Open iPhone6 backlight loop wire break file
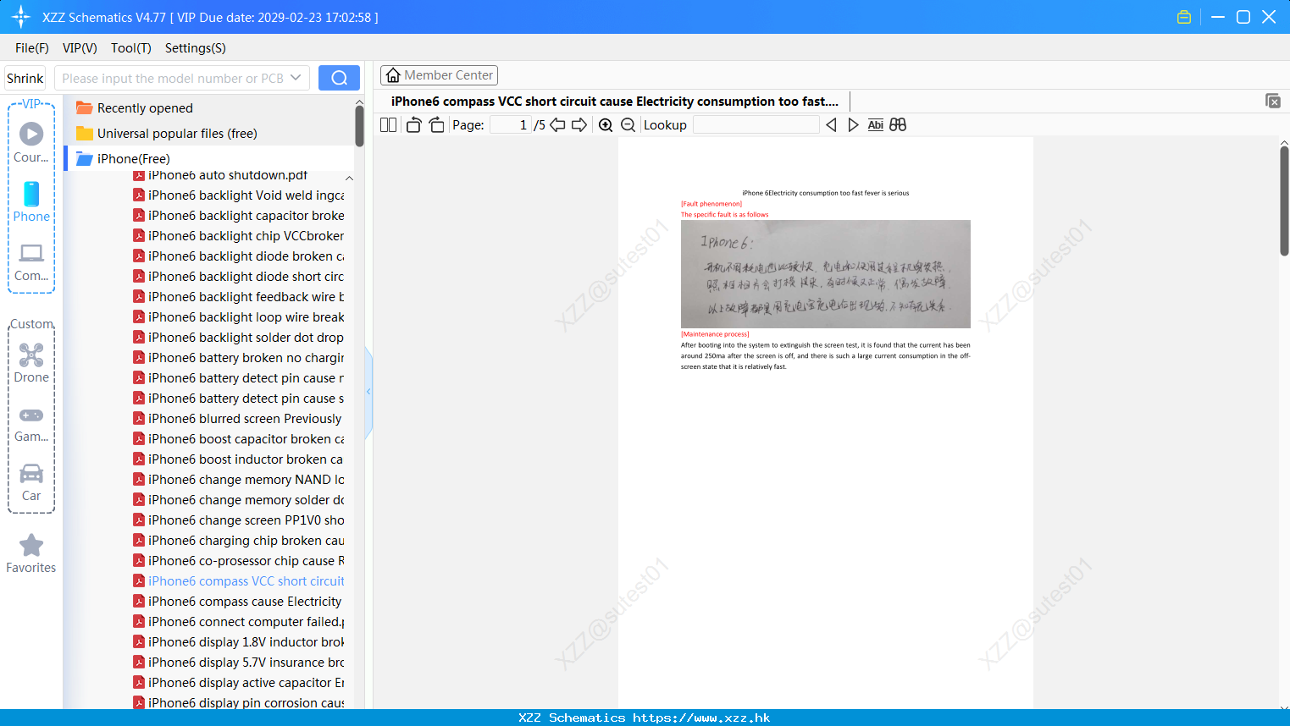The image size is (1290, 726). coord(239,317)
